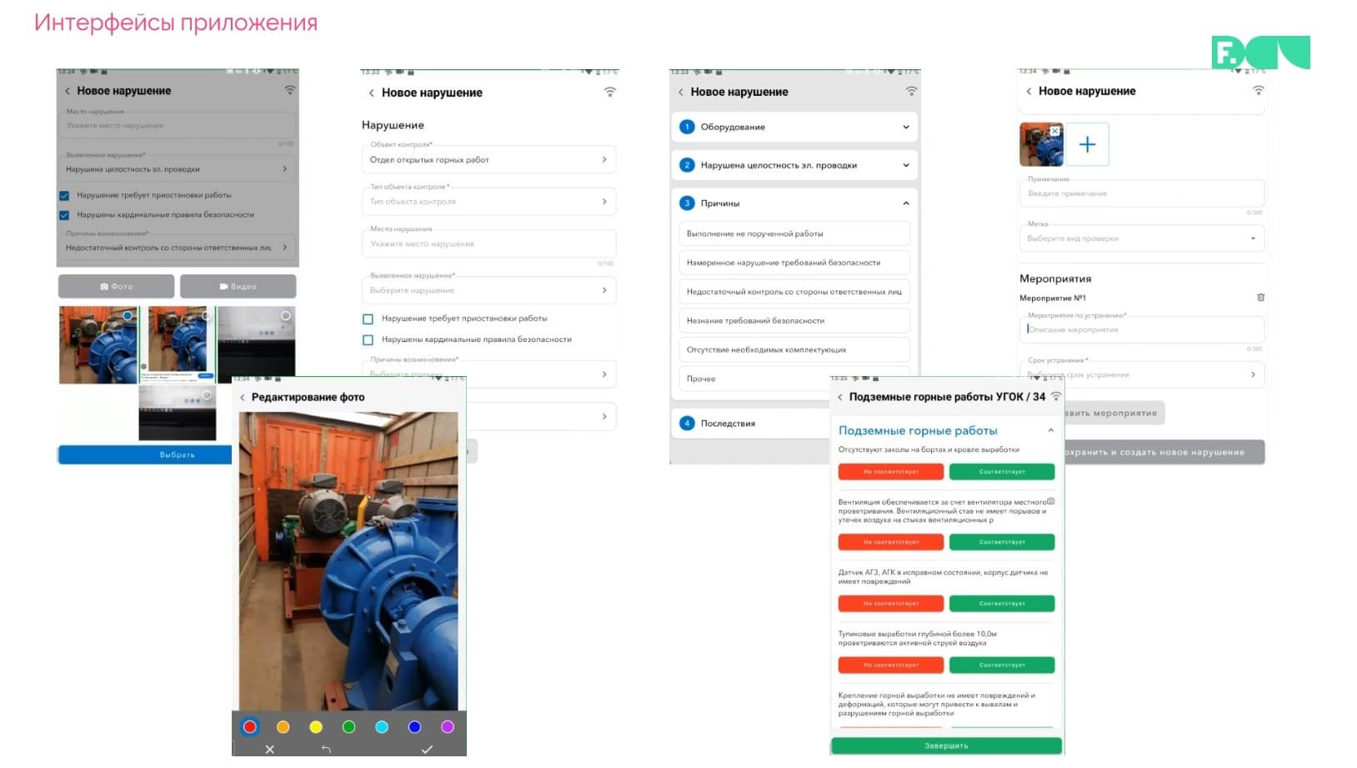Delete Мероприятие №1 with the trash icon
This screenshot has width=1357, height=768.
pyautogui.click(x=1260, y=297)
